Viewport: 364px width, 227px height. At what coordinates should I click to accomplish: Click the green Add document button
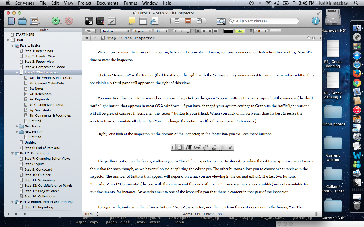point(56,21)
